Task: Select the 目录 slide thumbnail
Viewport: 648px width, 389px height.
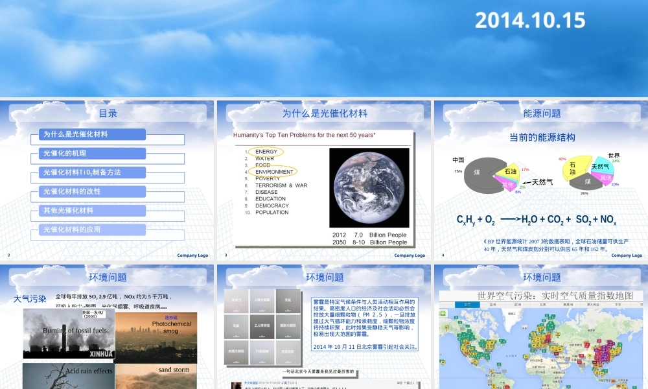Action: 107,181
